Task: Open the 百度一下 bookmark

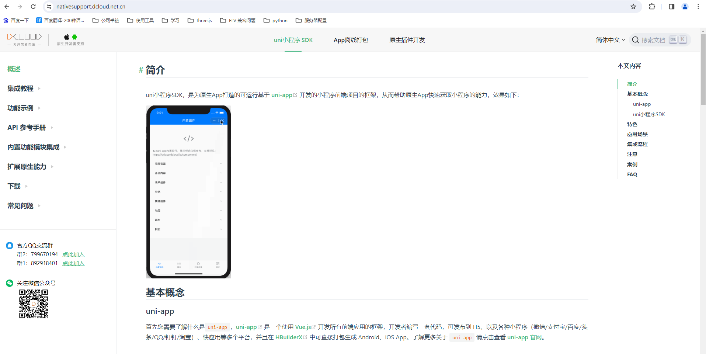Action: click(16, 21)
